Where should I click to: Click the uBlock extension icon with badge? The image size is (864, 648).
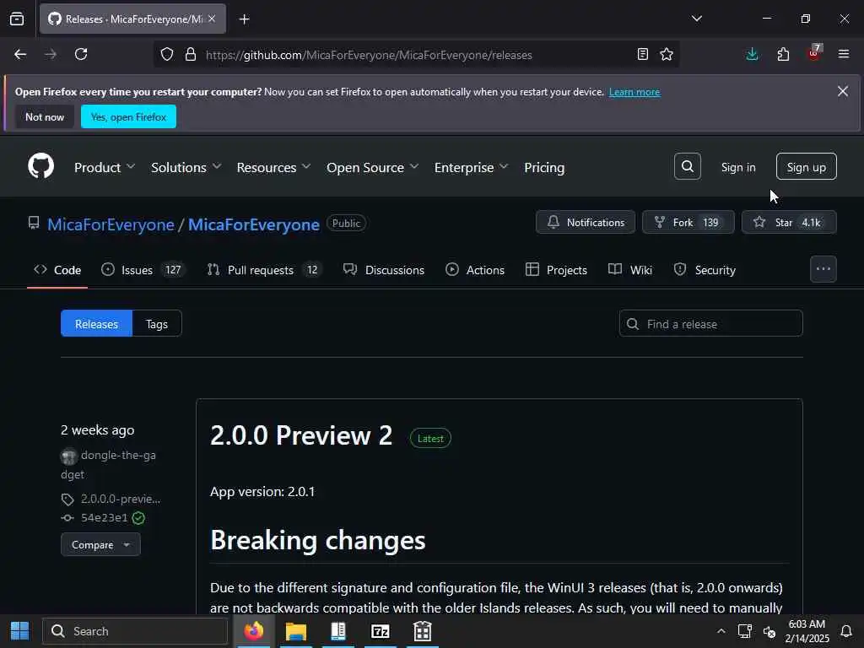pyautogui.click(x=814, y=53)
